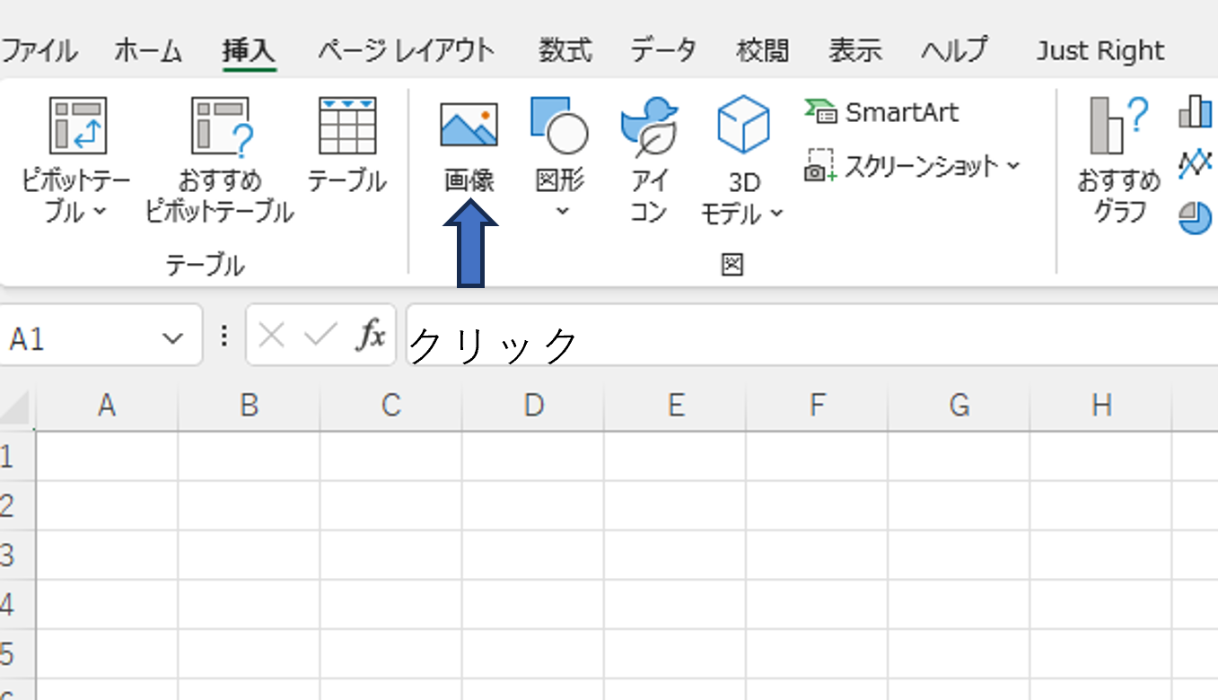
Task: Click cell A1 in the worksheet
Action: [107, 457]
